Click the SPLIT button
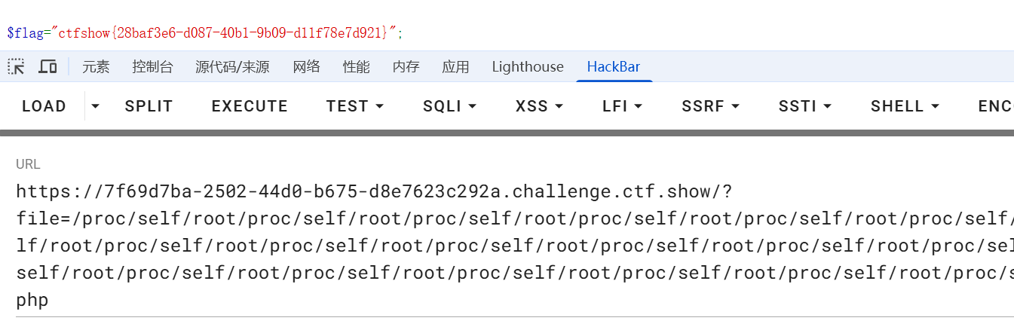The image size is (1014, 333). tap(149, 106)
